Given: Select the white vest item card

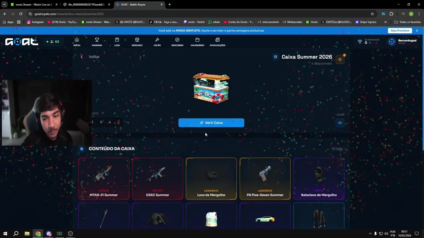Looking at the screenshot, I should (211, 216).
